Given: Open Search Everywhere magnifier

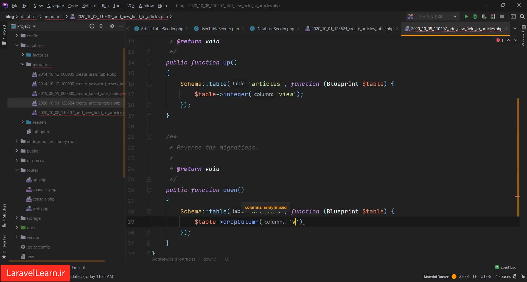Looking at the screenshot, I should pyautogui.click(x=522, y=17).
